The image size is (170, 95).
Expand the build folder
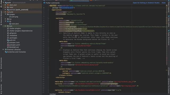point(5,12)
